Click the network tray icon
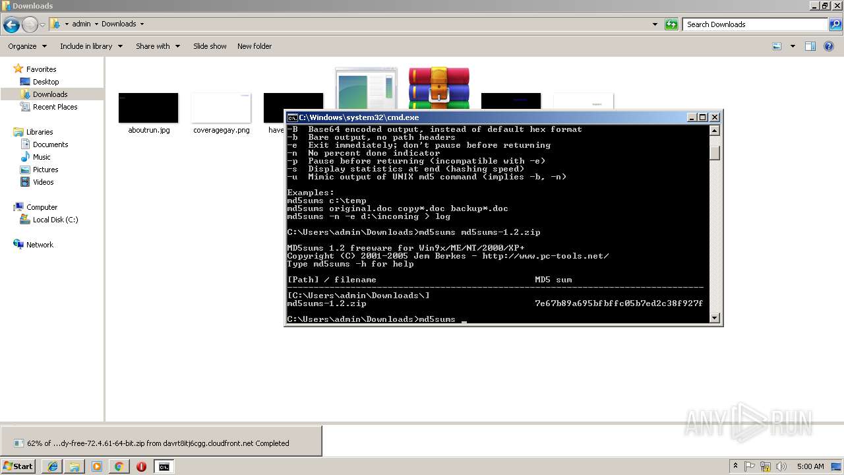Screen dimensions: 844x475 766,466
